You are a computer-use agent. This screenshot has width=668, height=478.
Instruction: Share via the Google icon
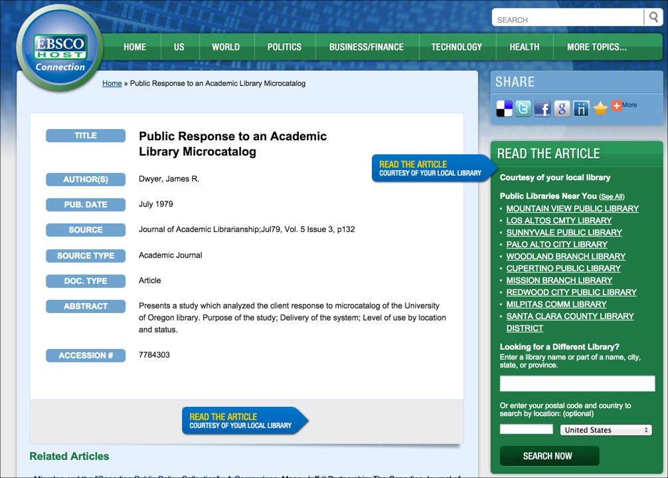tap(562, 109)
